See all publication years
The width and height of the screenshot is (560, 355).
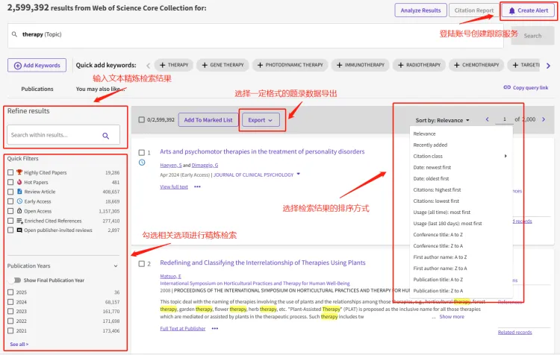(19, 345)
